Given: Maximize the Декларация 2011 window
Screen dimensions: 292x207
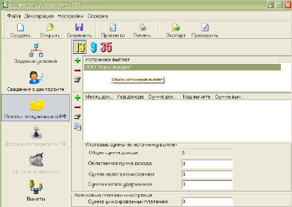Looking at the screenshot, I should point(279,5).
